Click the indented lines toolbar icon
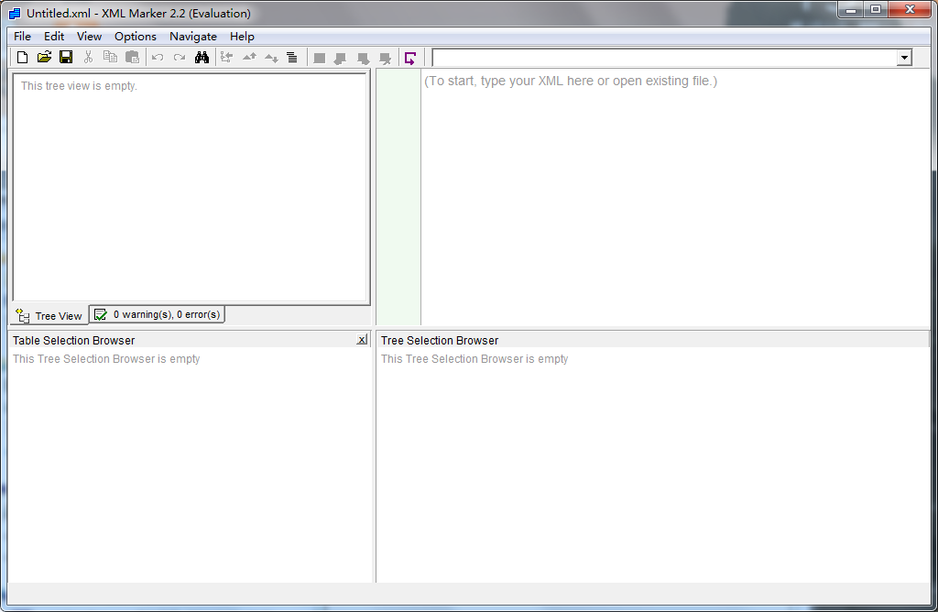Viewport: 938px width, 612px height. [x=292, y=58]
